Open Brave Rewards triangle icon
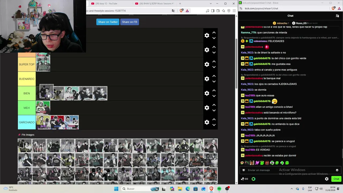The image size is (343, 193). point(187,11)
